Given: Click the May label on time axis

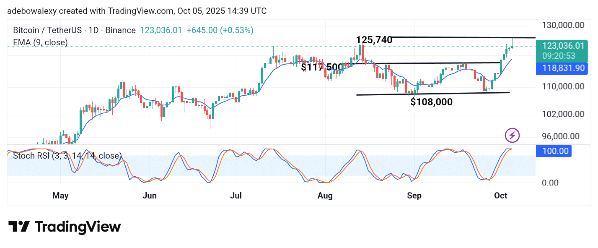Looking at the screenshot, I should [60, 196].
